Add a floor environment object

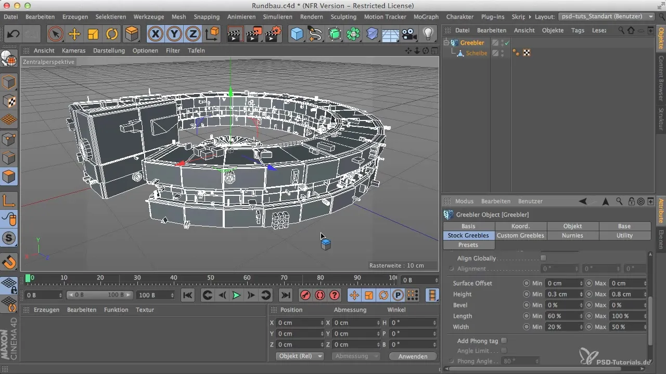click(390, 34)
